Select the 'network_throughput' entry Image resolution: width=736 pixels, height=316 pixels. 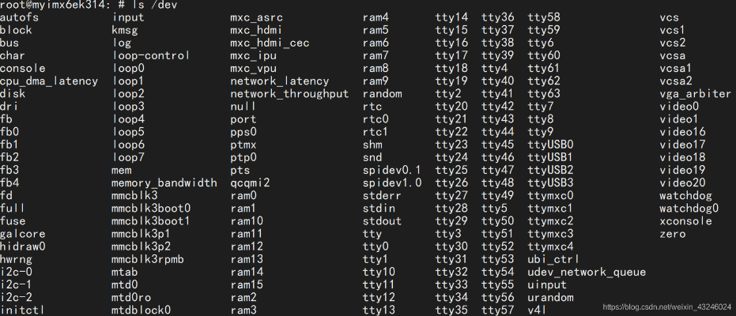coord(289,93)
